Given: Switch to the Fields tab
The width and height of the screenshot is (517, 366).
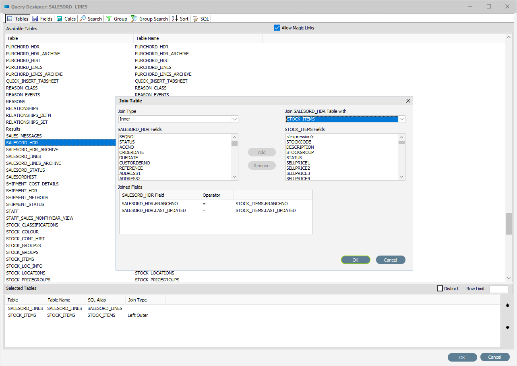Looking at the screenshot, I should [42, 19].
